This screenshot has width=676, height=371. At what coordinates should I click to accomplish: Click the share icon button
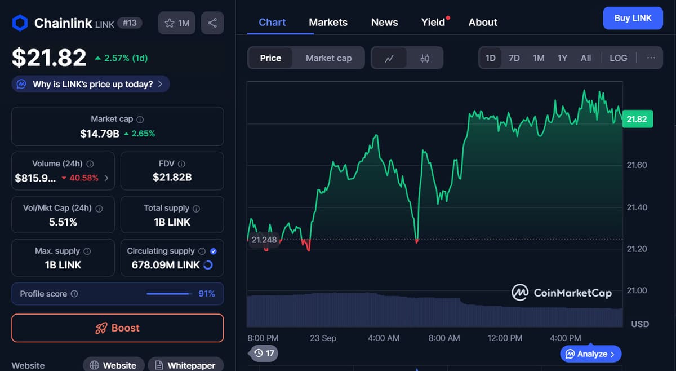(212, 23)
